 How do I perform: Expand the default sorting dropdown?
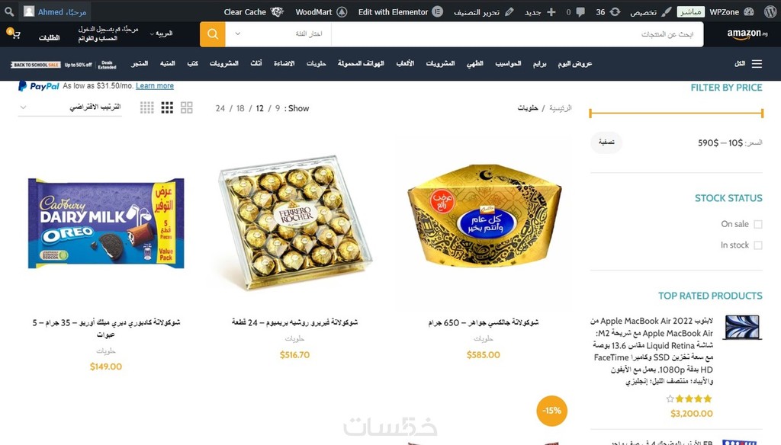pyautogui.click(x=69, y=107)
